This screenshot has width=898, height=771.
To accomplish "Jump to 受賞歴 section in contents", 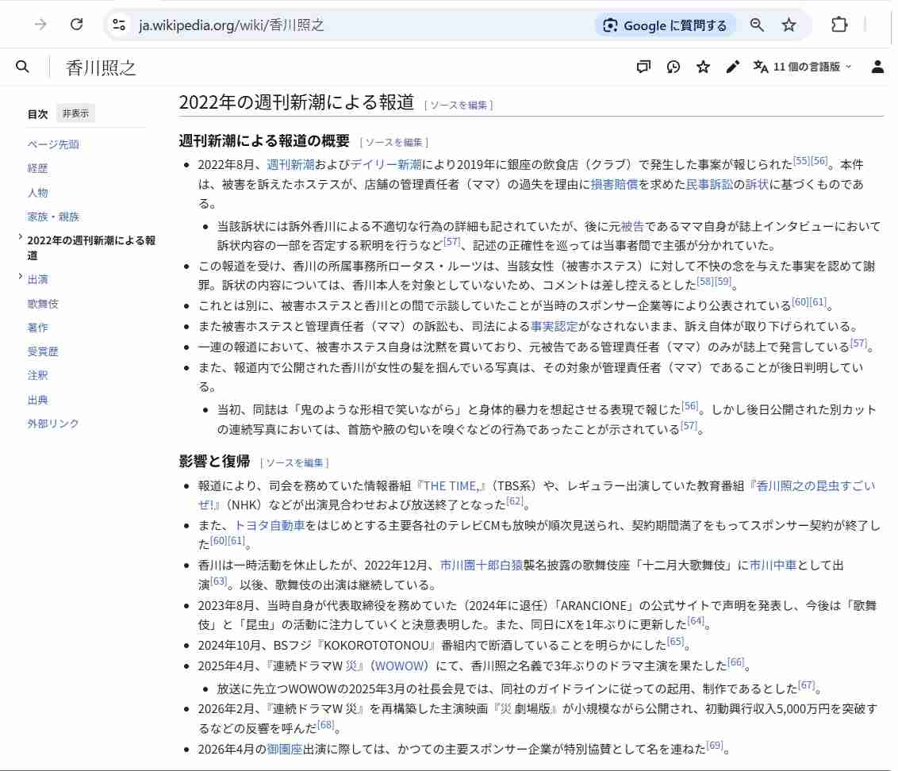I will click(43, 351).
